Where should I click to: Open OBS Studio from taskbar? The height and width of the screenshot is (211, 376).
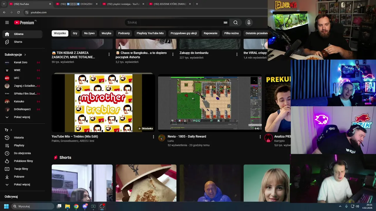tap(102, 206)
